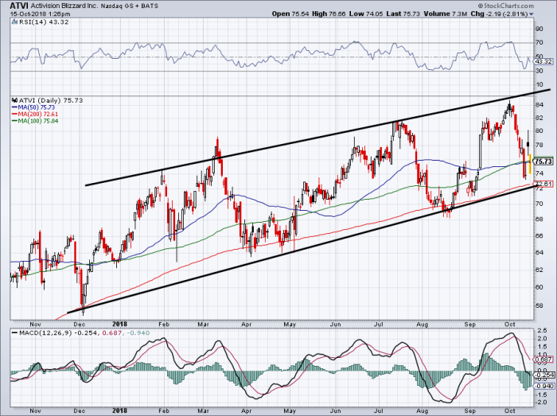557x416 pixels.
Task: Click the boxed 75.73 last-price tag on price axis
Action: [543, 161]
